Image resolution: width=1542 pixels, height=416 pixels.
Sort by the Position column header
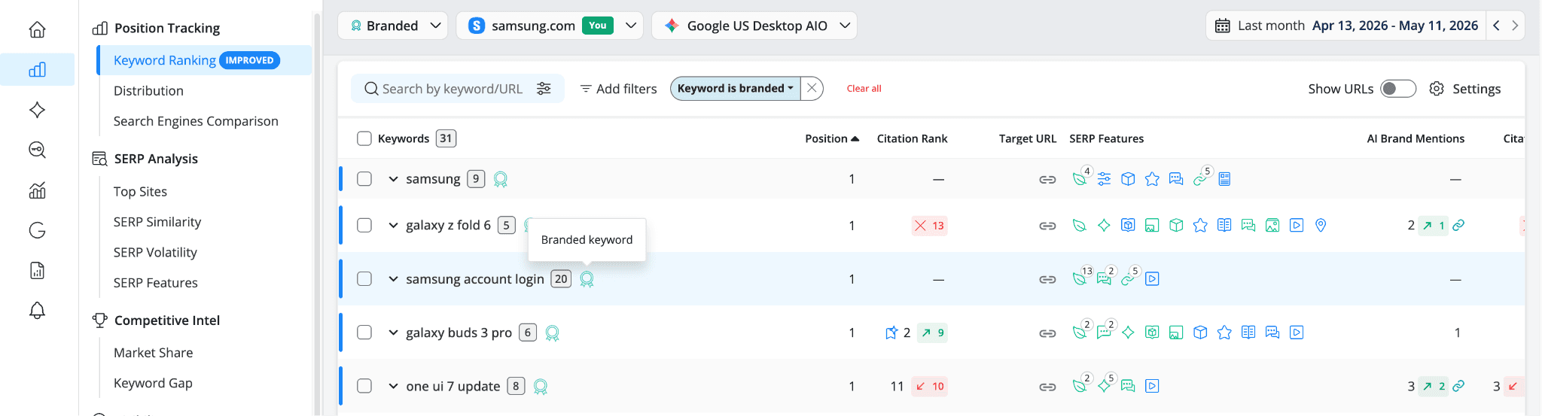(831, 138)
